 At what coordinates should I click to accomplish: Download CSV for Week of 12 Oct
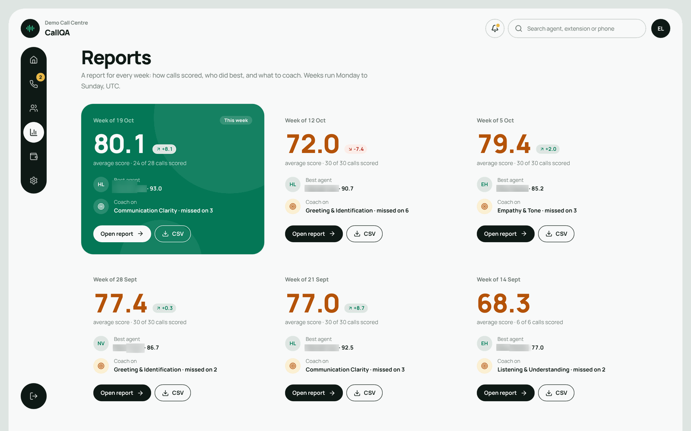365,234
